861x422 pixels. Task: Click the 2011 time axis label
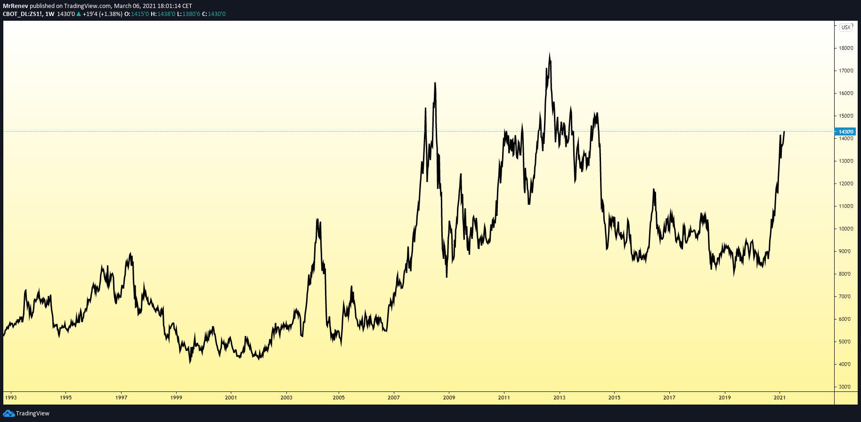(x=504, y=398)
